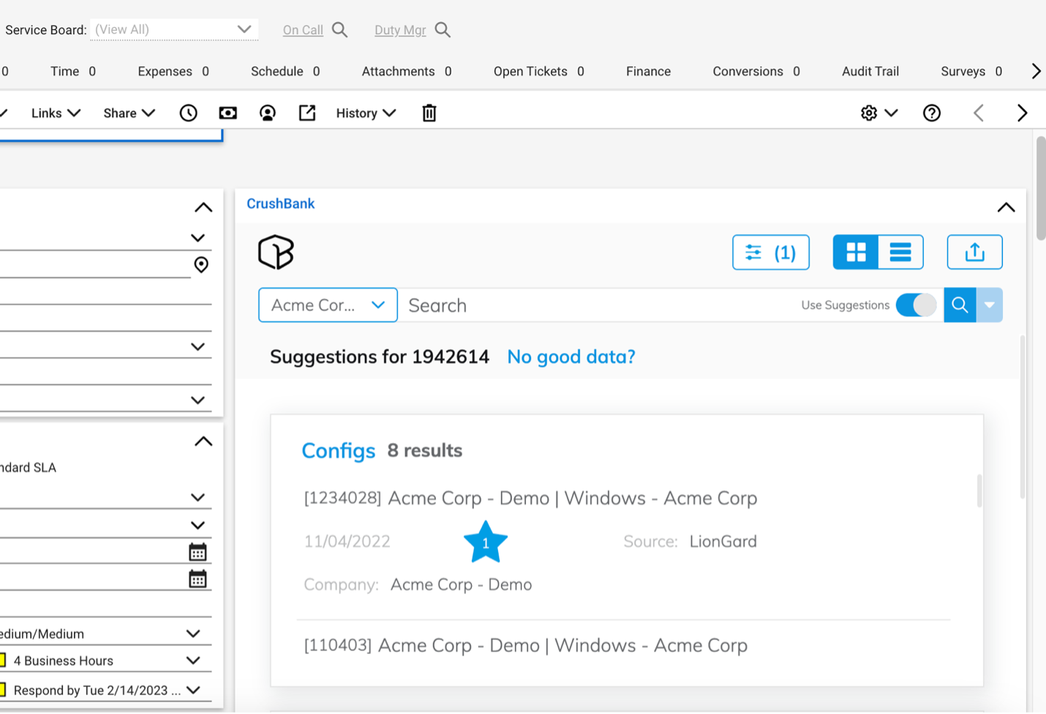Click the blue star rating badge
The width and height of the screenshot is (1046, 714).
[486, 542]
